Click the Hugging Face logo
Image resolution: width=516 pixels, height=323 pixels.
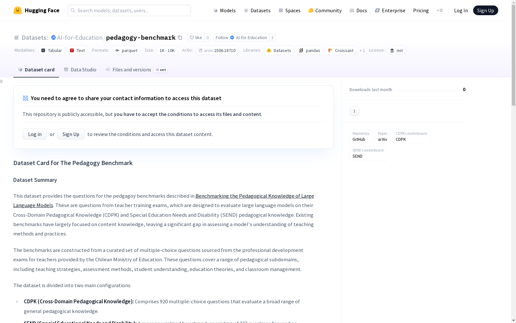tap(36, 10)
